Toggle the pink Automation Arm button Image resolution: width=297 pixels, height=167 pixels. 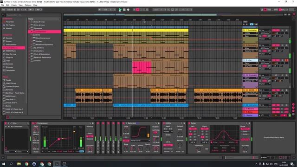[x=137, y=10]
